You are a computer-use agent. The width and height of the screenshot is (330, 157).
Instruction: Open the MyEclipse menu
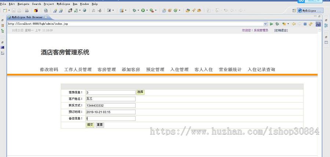point(63,4)
